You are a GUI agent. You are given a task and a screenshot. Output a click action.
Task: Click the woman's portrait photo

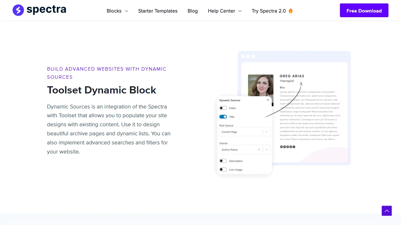(261, 85)
